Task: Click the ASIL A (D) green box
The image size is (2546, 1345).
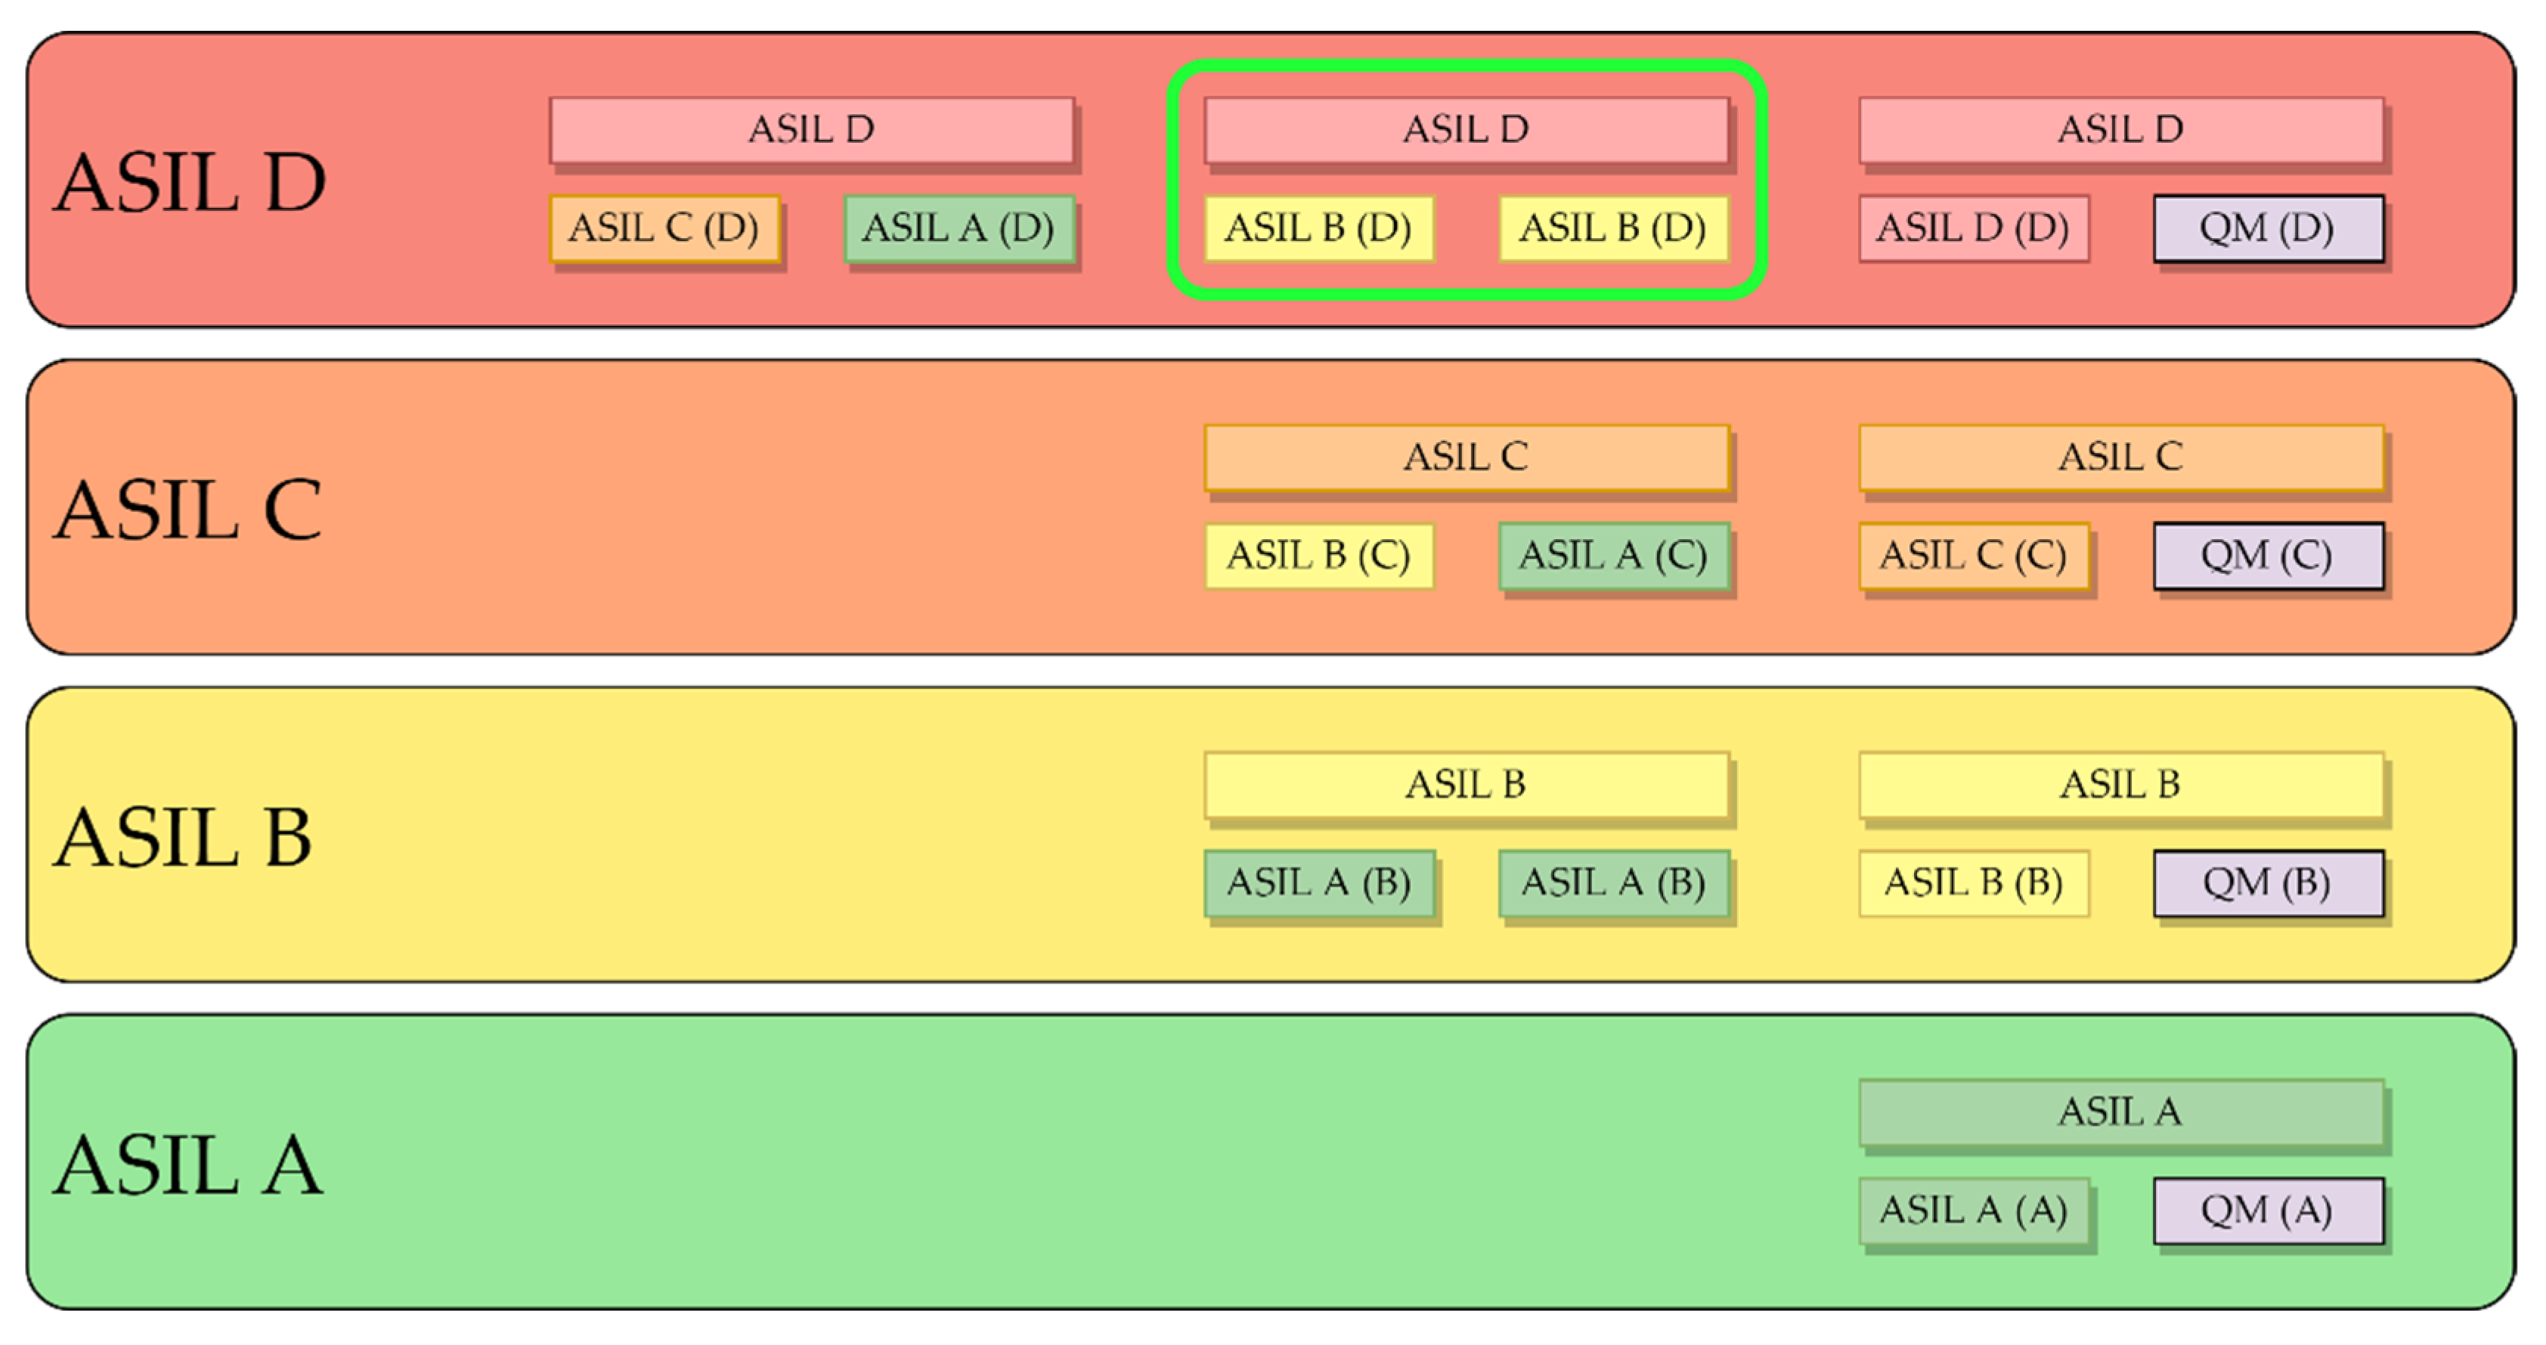Action: point(959,228)
